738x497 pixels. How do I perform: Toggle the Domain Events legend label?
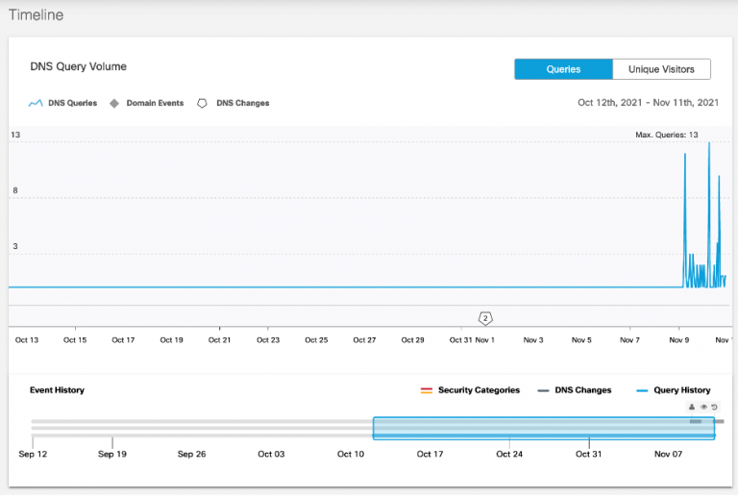(x=155, y=103)
